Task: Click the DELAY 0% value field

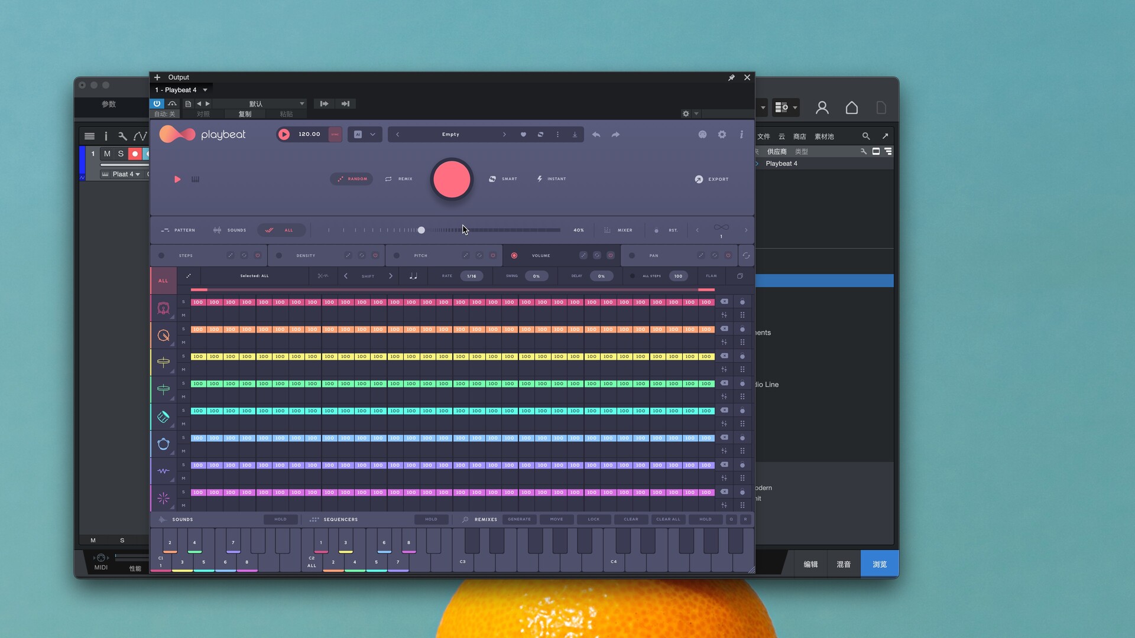Action: 601,276
